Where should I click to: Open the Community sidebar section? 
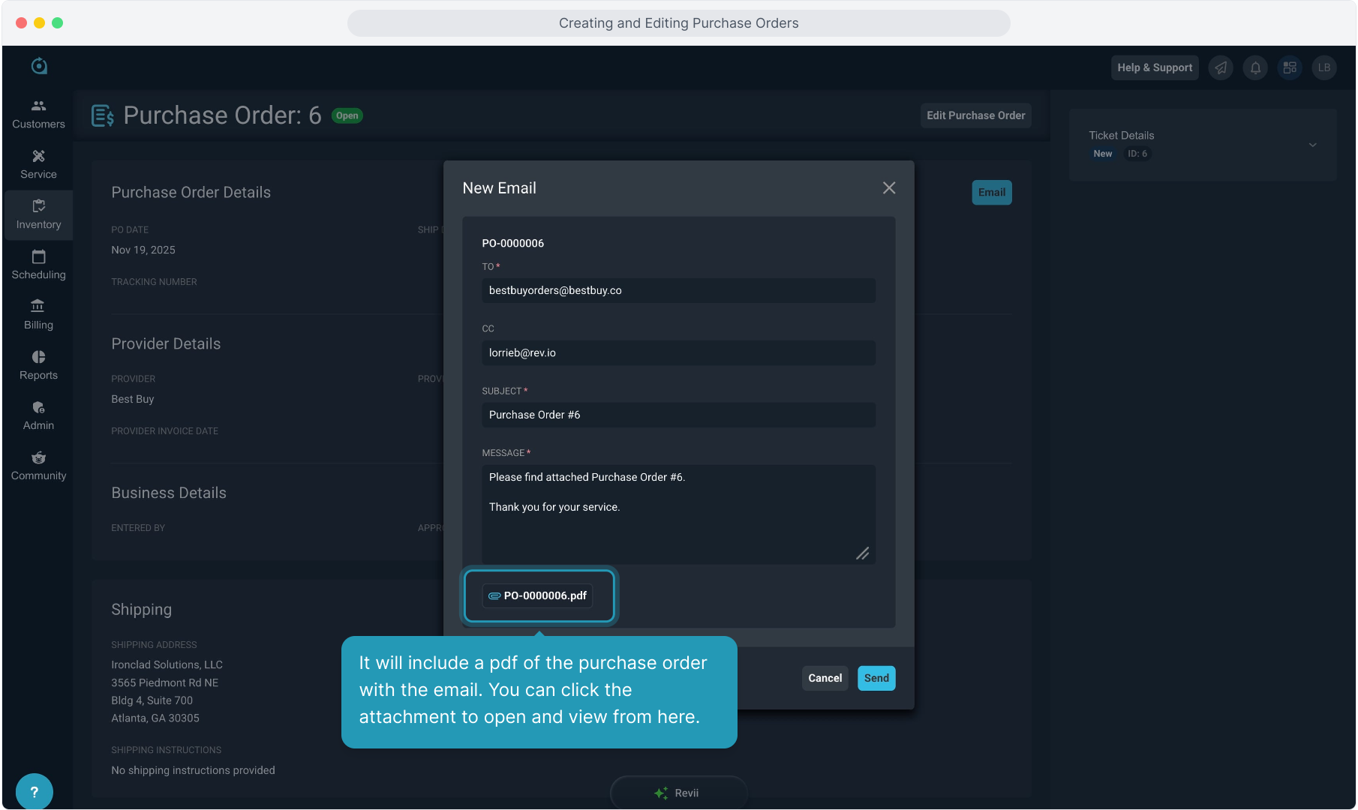coord(38,466)
